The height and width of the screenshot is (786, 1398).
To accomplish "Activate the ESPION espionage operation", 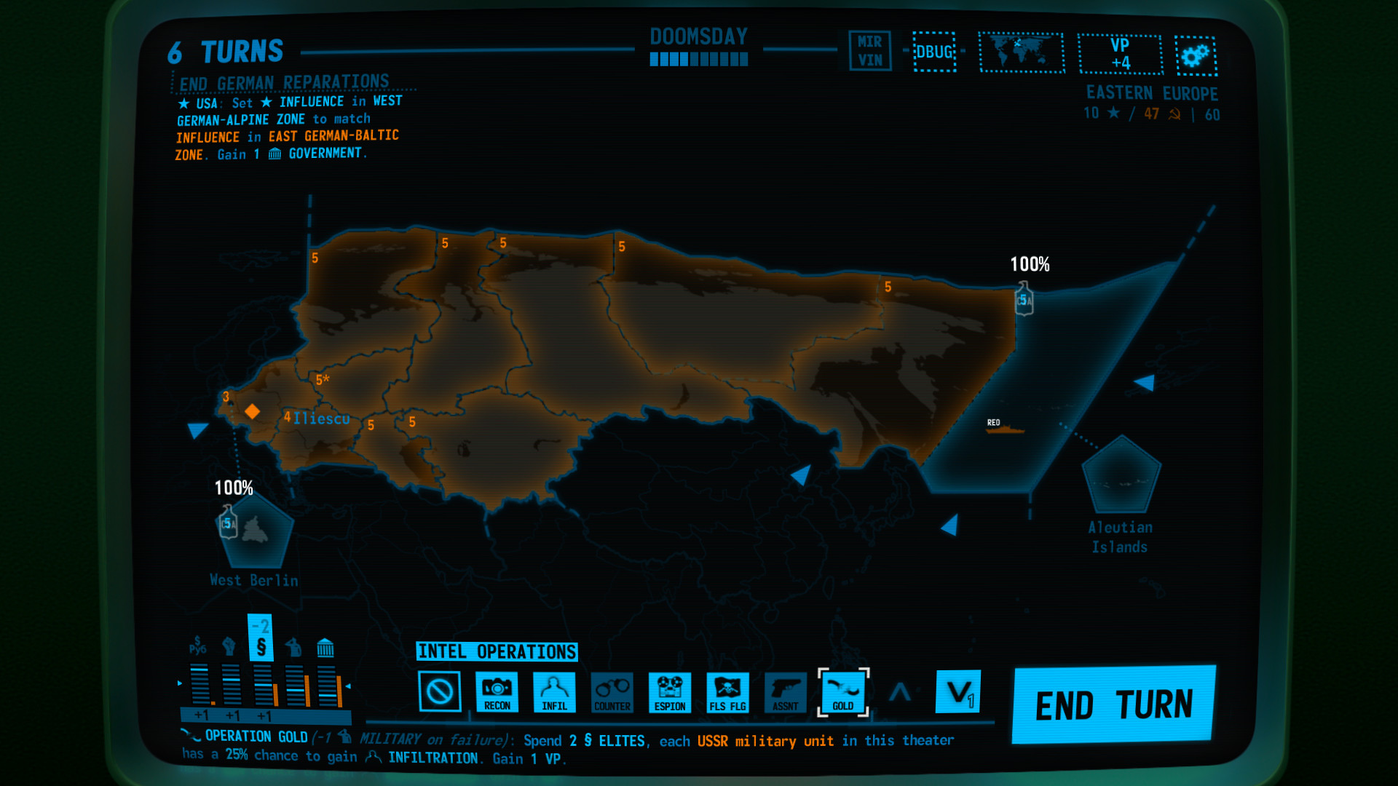I will [x=670, y=692].
